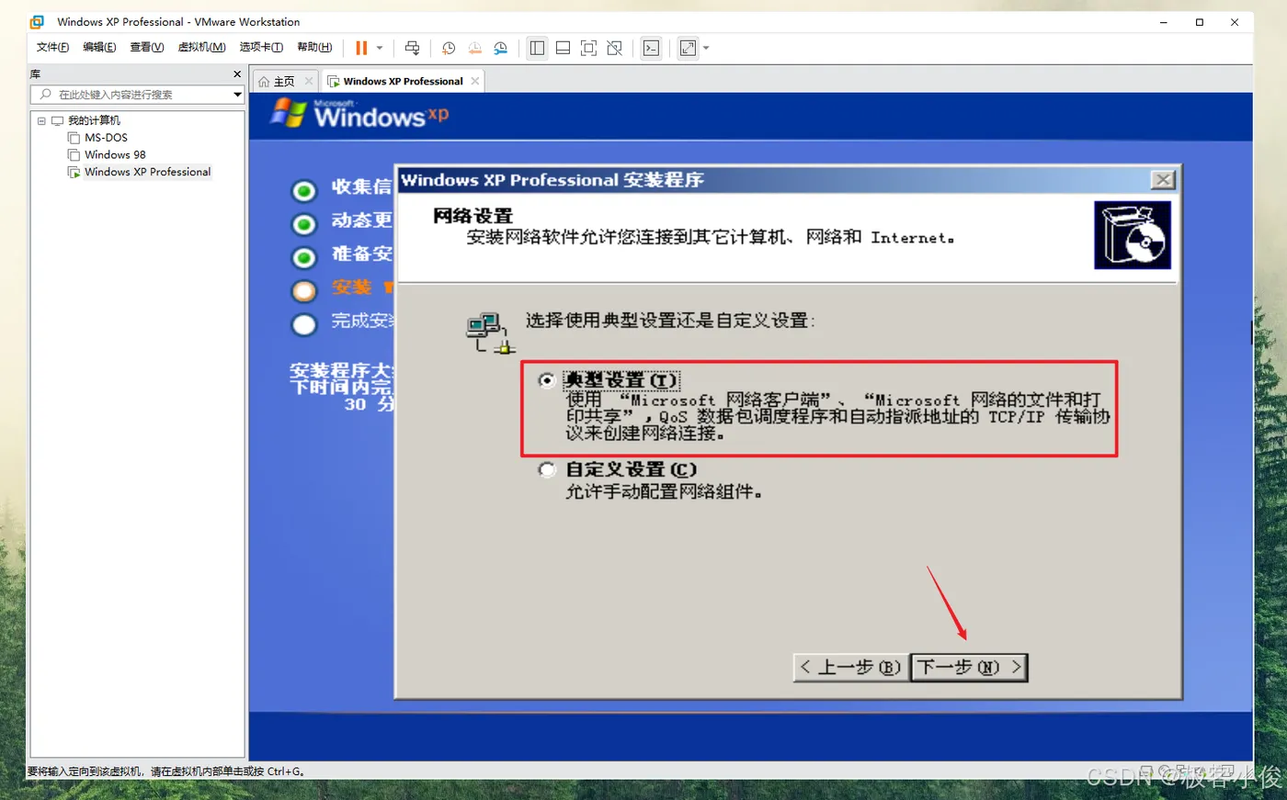Open the 帮助(H) menu
This screenshot has width=1287, height=800.
coord(314,47)
